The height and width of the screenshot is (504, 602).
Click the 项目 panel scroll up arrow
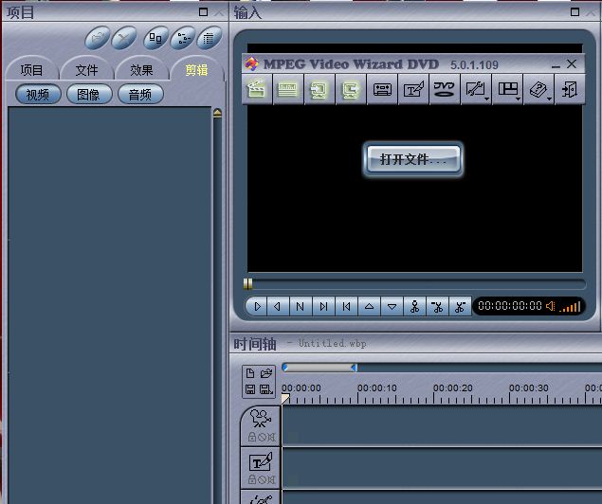pos(217,113)
